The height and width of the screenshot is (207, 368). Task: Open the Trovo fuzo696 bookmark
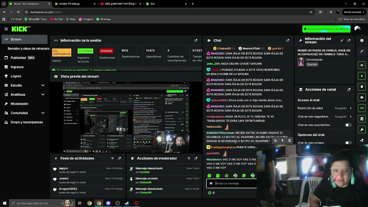tap(36, 19)
